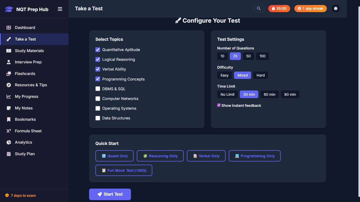Click the Bookmarks ribbon icon

[9, 119]
